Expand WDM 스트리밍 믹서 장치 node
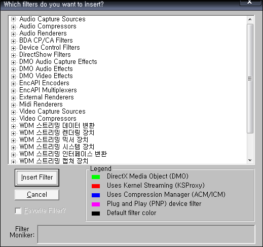Viewport: 263px width, 247px height. 13,140
